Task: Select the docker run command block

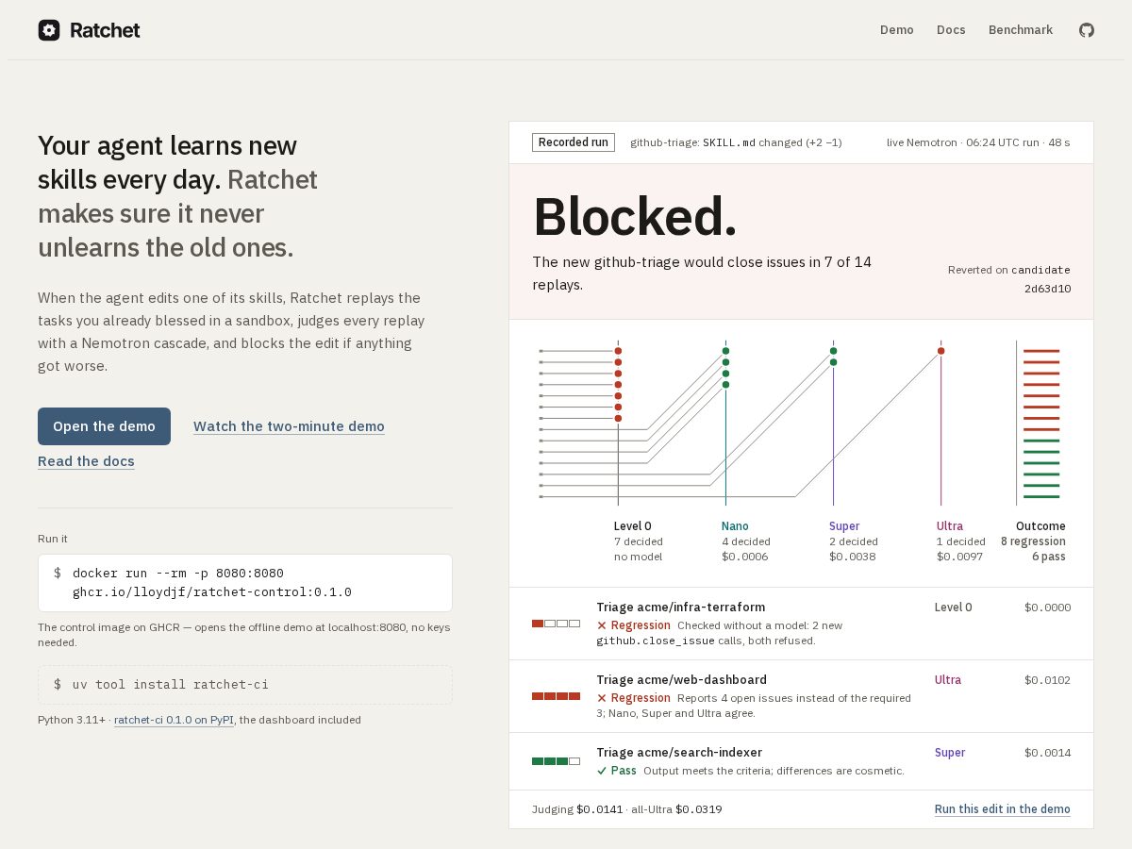Action: (245, 583)
